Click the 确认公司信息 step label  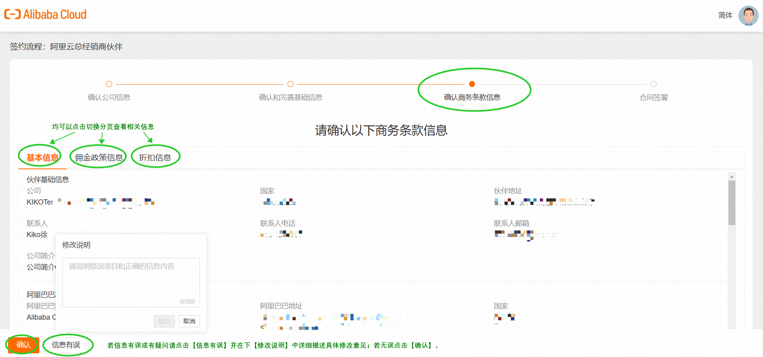(109, 97)
